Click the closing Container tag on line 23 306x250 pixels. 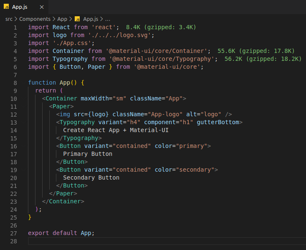[63, 202]
